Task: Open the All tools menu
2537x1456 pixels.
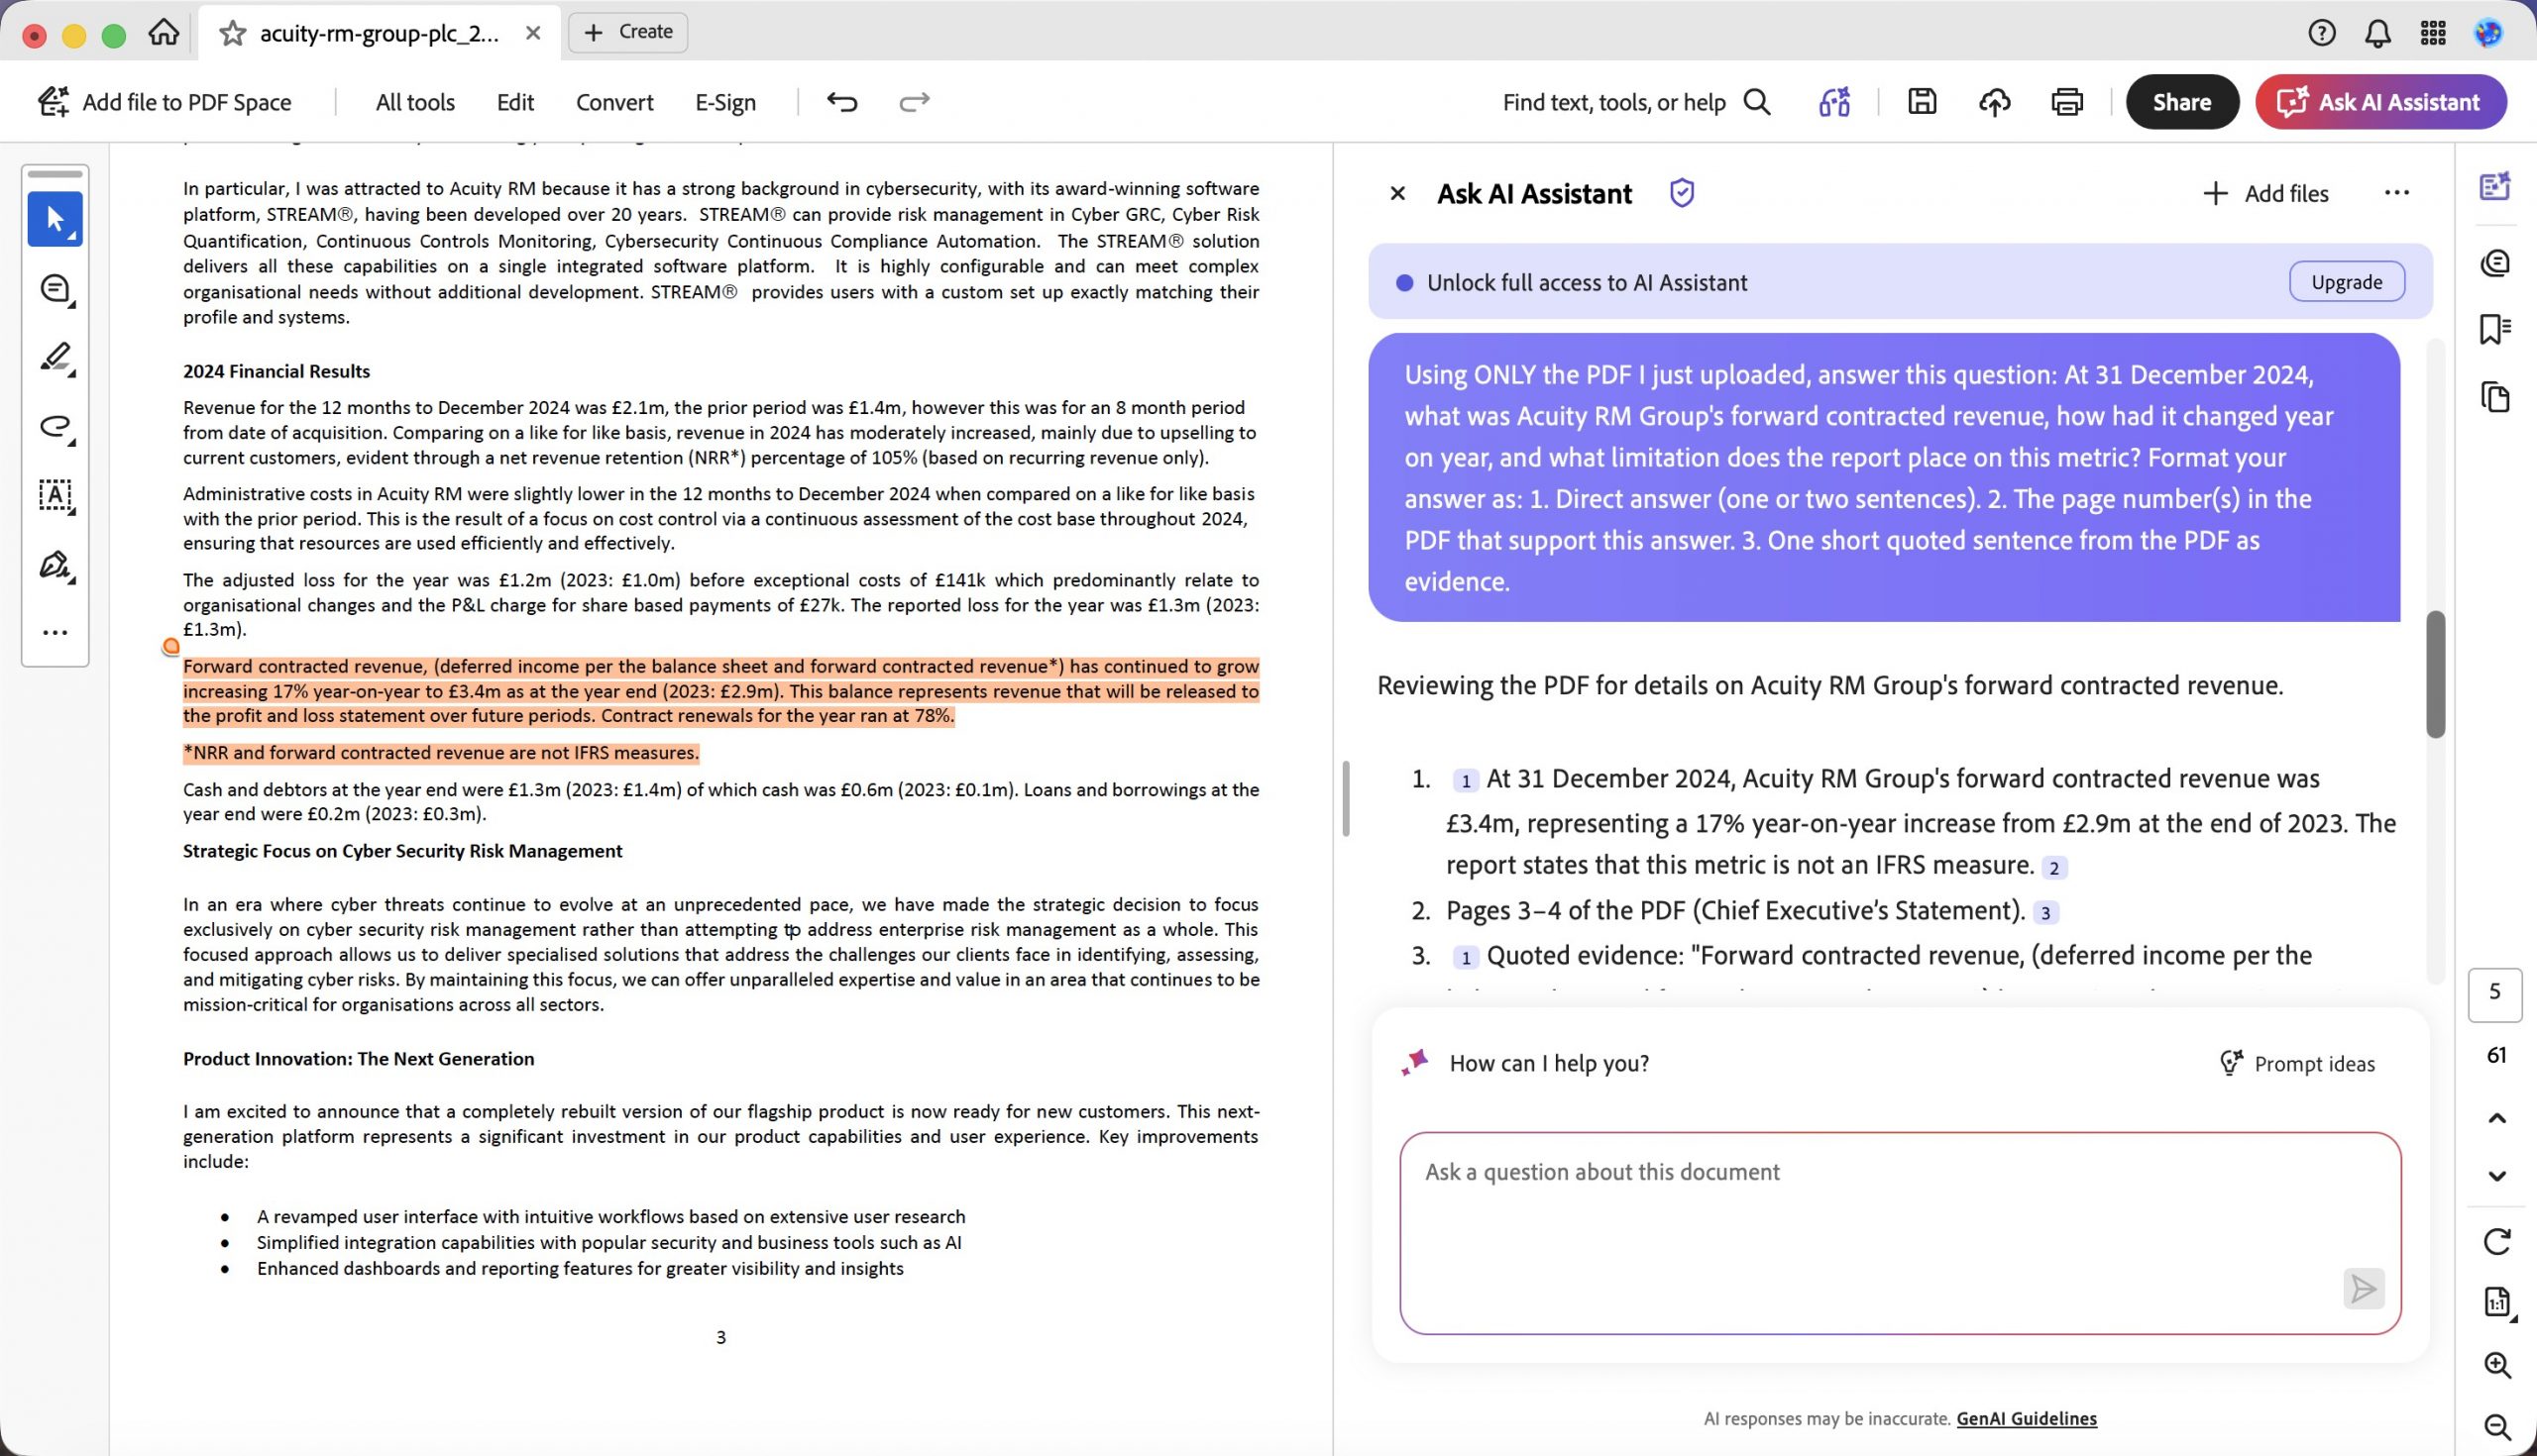Action: 415,102
